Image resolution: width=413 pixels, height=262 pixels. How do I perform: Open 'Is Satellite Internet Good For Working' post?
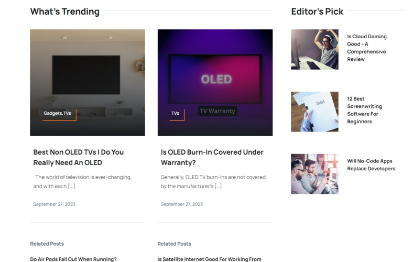click(210, 259)
